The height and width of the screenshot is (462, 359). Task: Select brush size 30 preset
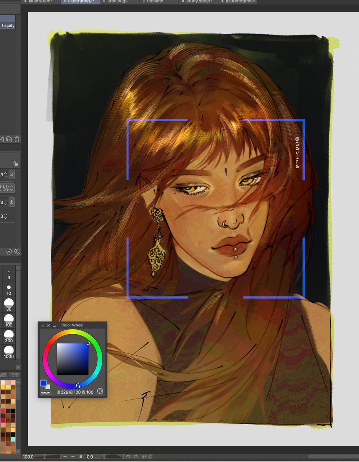click(x=8, y=305)
